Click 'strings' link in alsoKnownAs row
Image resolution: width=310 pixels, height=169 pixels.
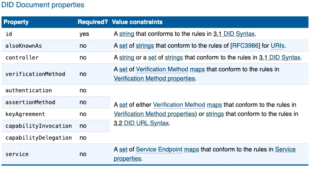145,46
